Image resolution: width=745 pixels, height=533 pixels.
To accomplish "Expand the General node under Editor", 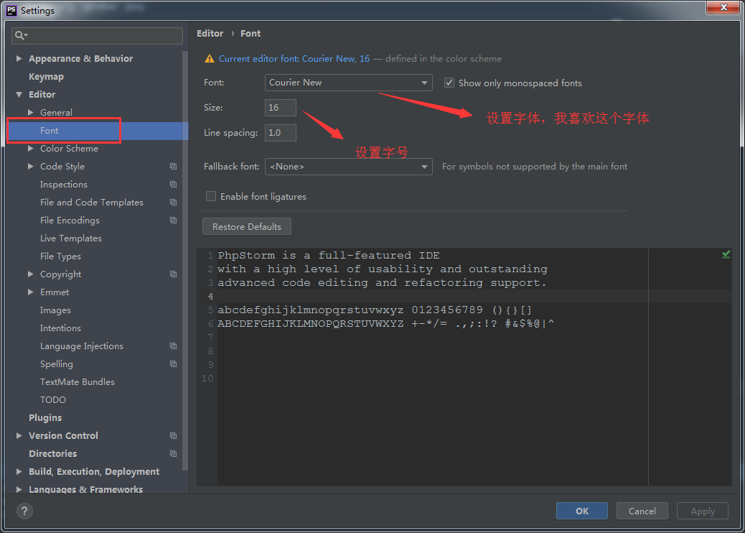I will 30,113.
